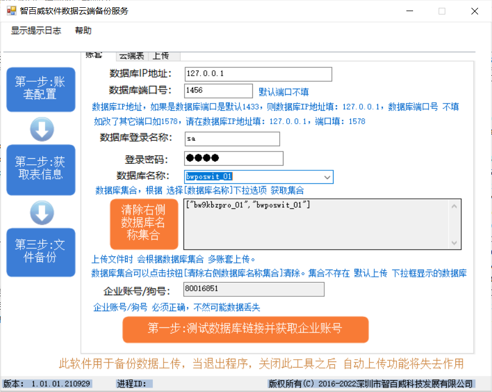Click the app icon in the title bar
Viewport: 492px width, 392px height.
[x=11, y=11]
